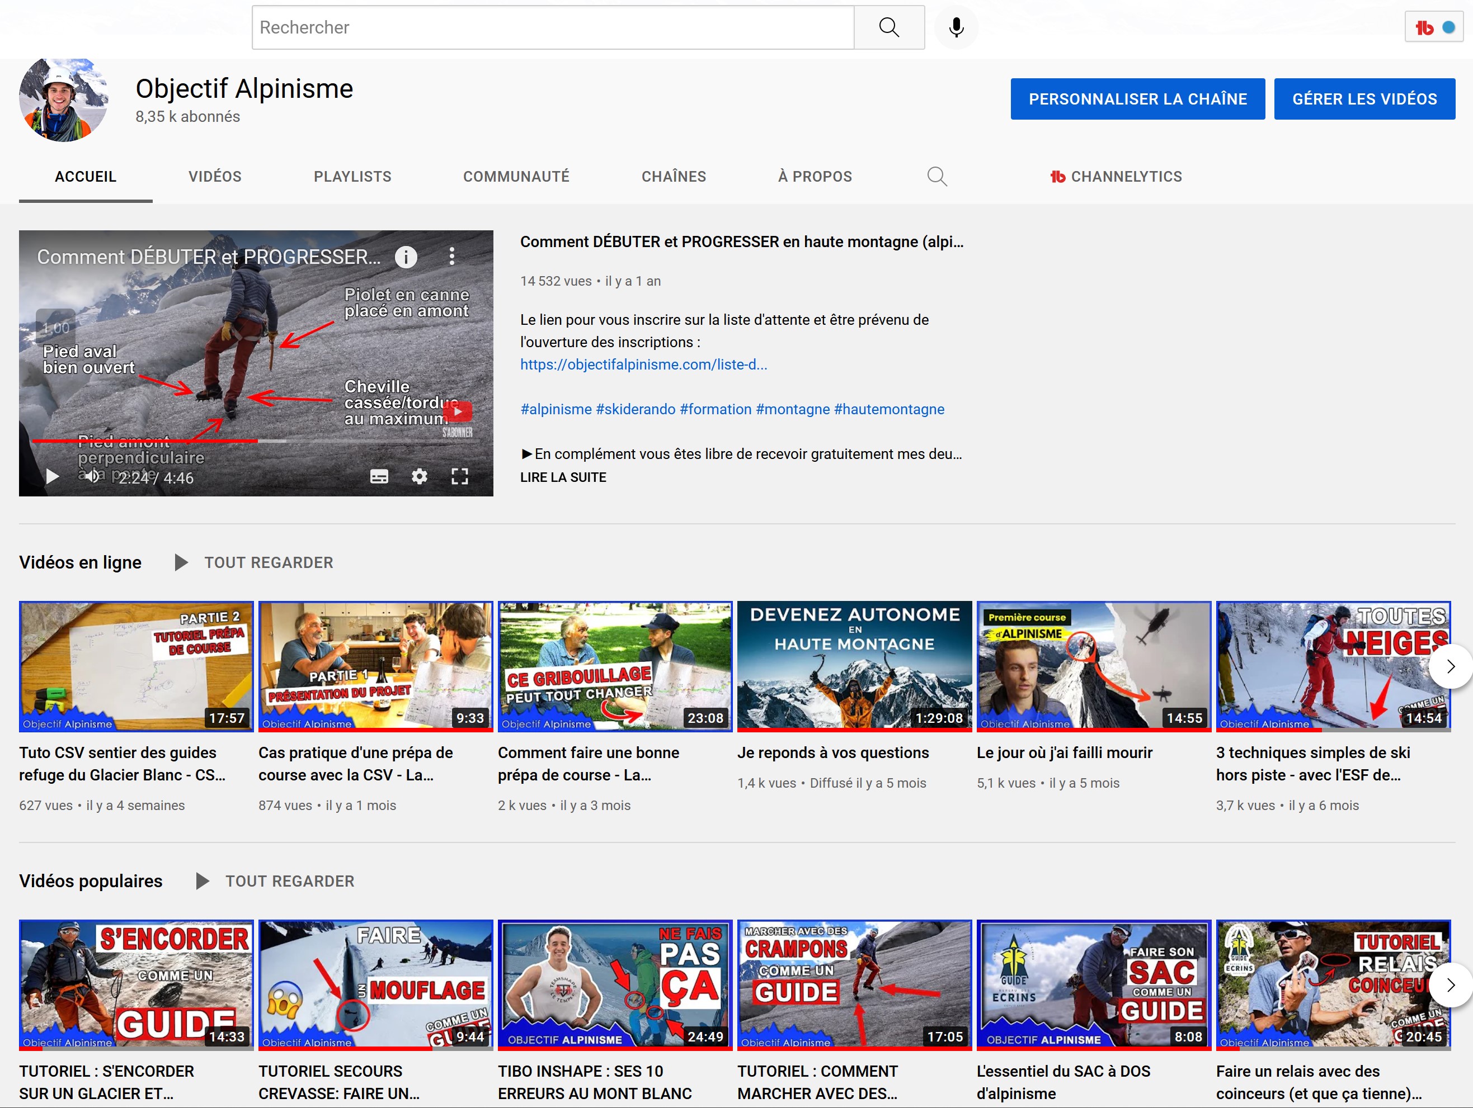Click the search magnifier button
This screenshot has width=1473, height=1108.
(888, 27)
